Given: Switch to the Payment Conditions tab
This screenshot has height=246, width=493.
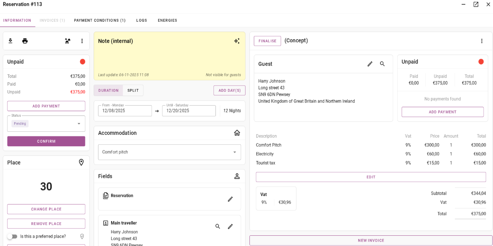Looking at the screenshot, I should [100, 21].
